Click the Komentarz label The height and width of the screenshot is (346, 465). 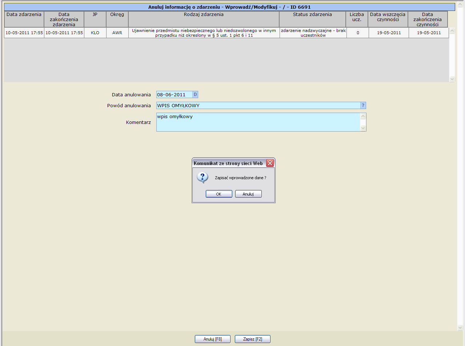[138, 122]
